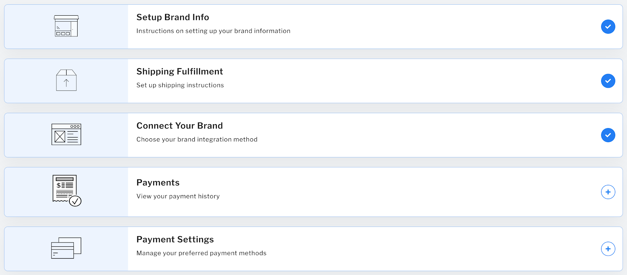This screenshot has height=275, width=627.
Task: Toggle the completed check for Setup Brand Info
Action: tap(608, 27)
